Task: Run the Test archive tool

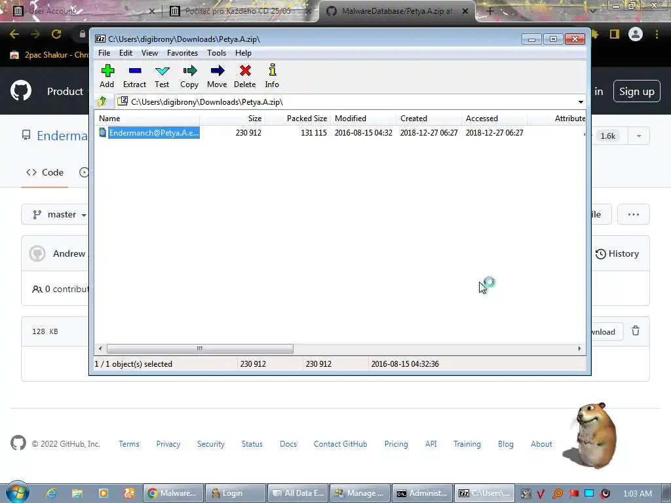Action: click(163, 76)
